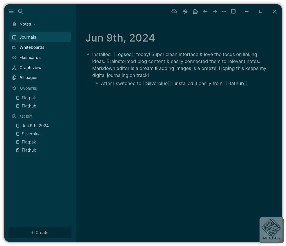Open Journals in the sidebar
The image size is (286, 246).
click(40, 37)
